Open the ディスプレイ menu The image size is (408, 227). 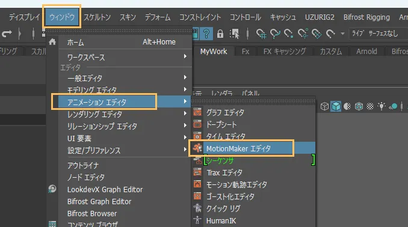point(25,17)
